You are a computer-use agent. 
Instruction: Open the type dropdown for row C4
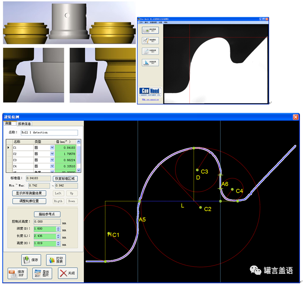point(52,166)
